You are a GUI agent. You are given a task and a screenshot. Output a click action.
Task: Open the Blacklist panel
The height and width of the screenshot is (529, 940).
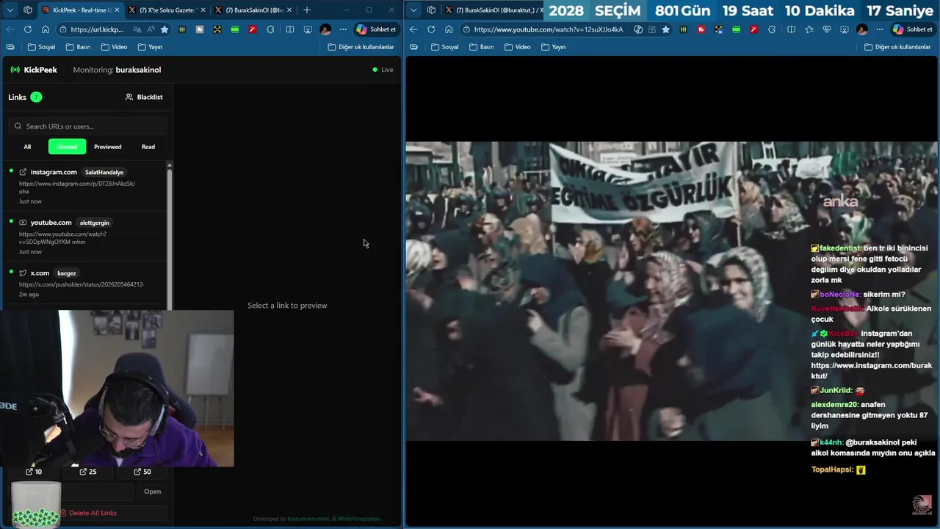(x=144, y=97)
